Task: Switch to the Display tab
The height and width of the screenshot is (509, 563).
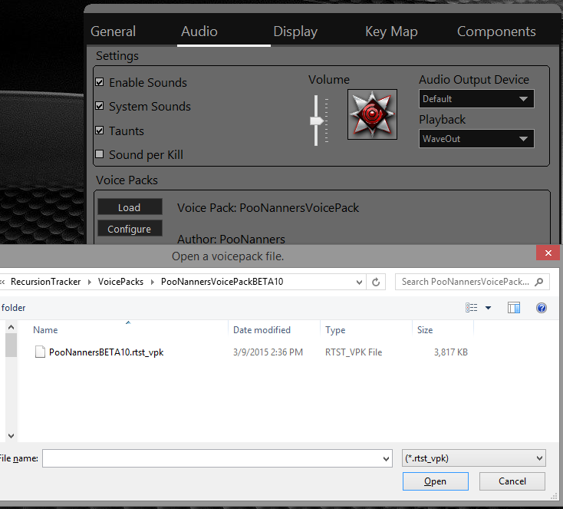Action: point(295,31)
